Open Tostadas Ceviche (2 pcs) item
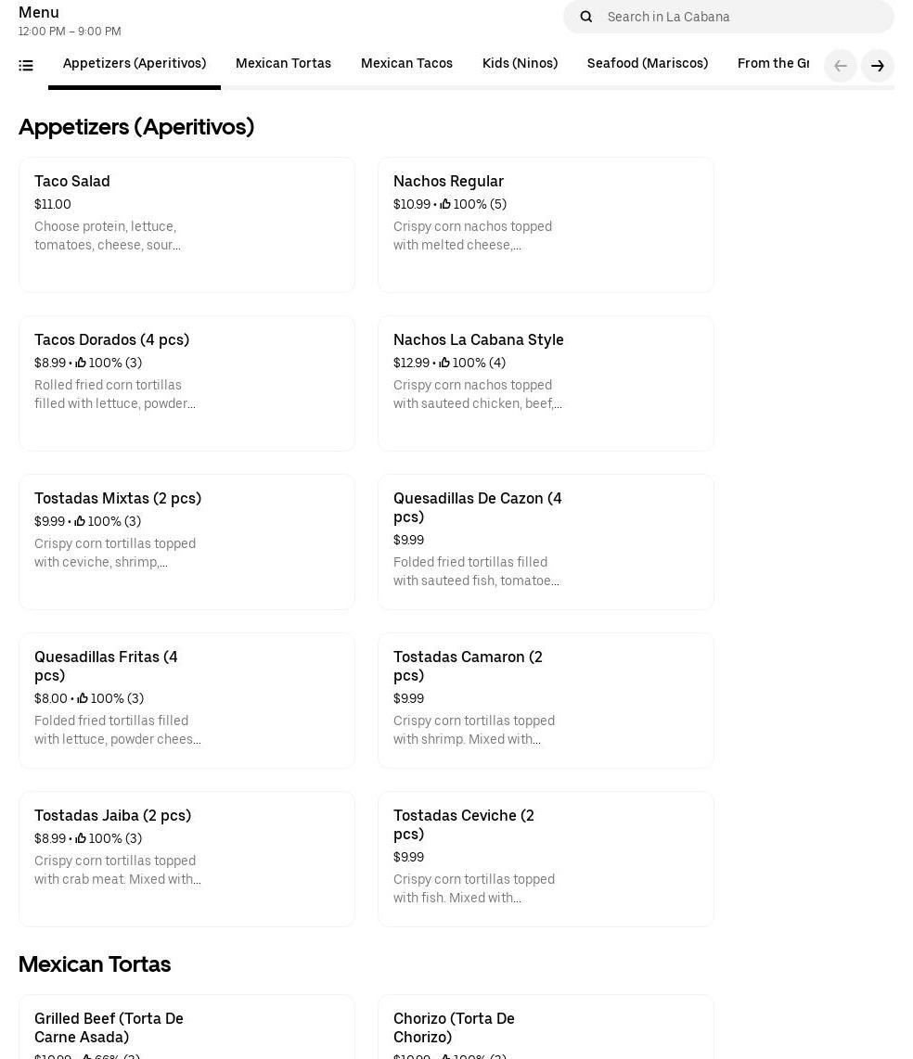 (x=546, y=859)
